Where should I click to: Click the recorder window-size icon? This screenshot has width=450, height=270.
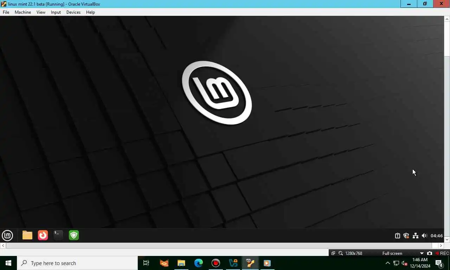tap(333, 253)
